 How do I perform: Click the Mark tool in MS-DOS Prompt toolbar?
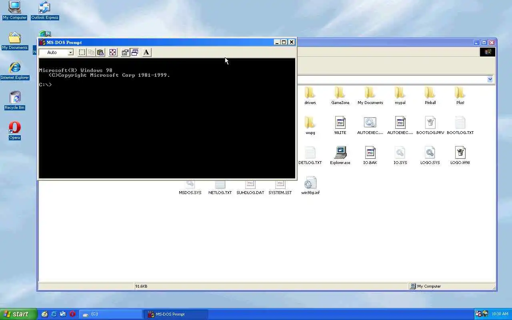(82, 52)
